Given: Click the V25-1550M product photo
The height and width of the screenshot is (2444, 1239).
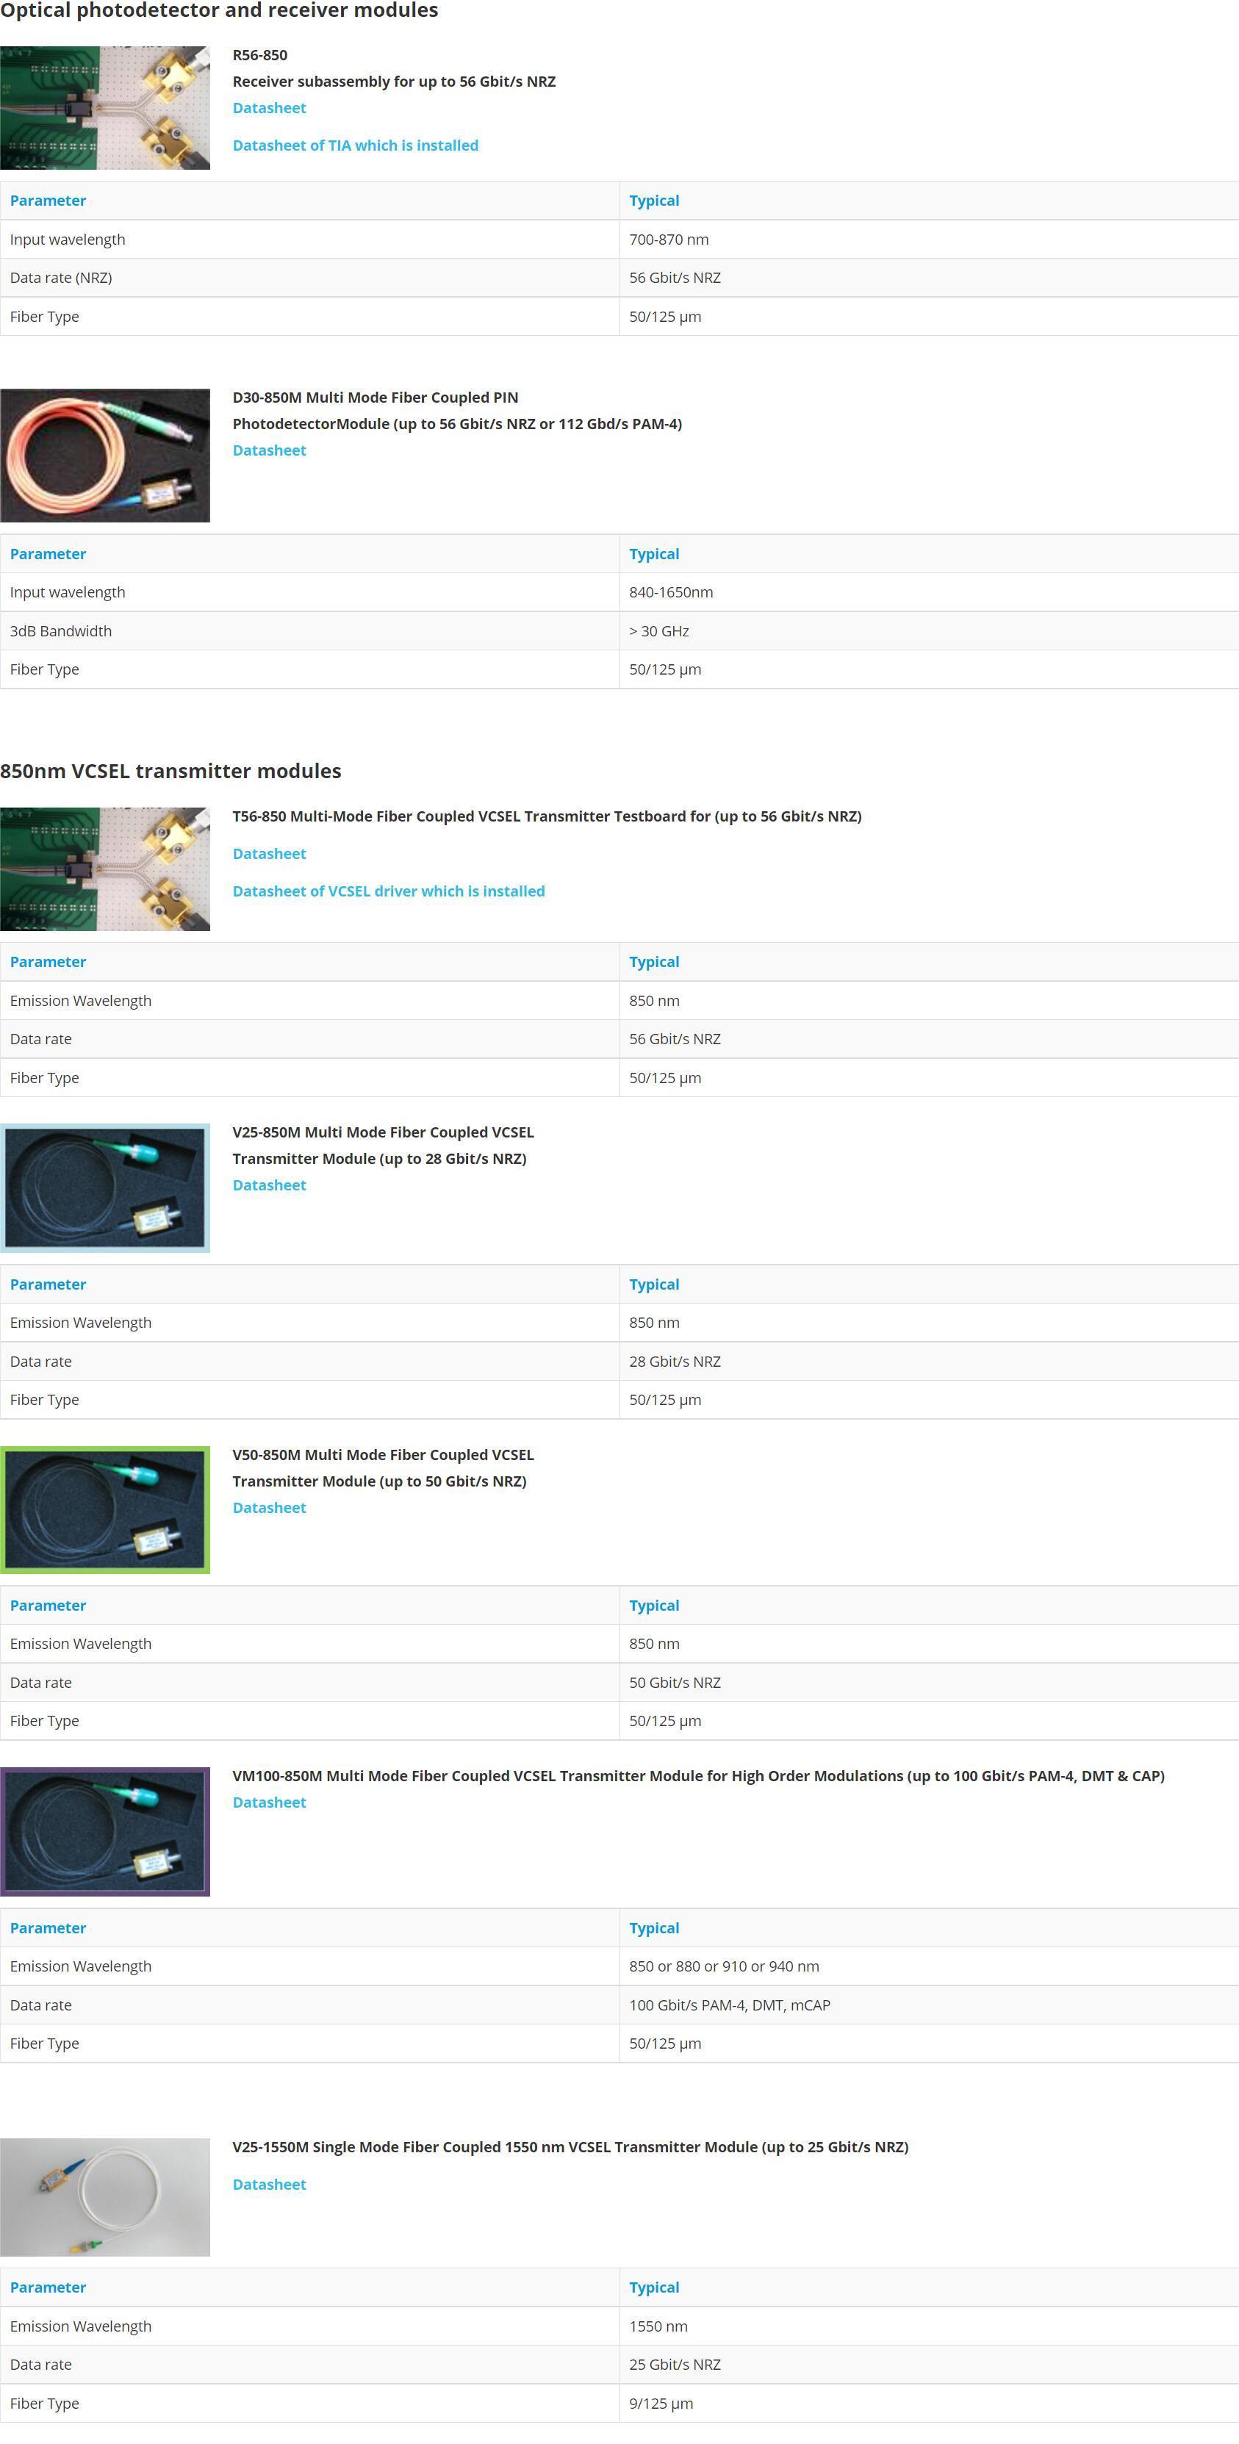Looking at the screenshot, I should pyautogui.click(x=105, y=2197).
